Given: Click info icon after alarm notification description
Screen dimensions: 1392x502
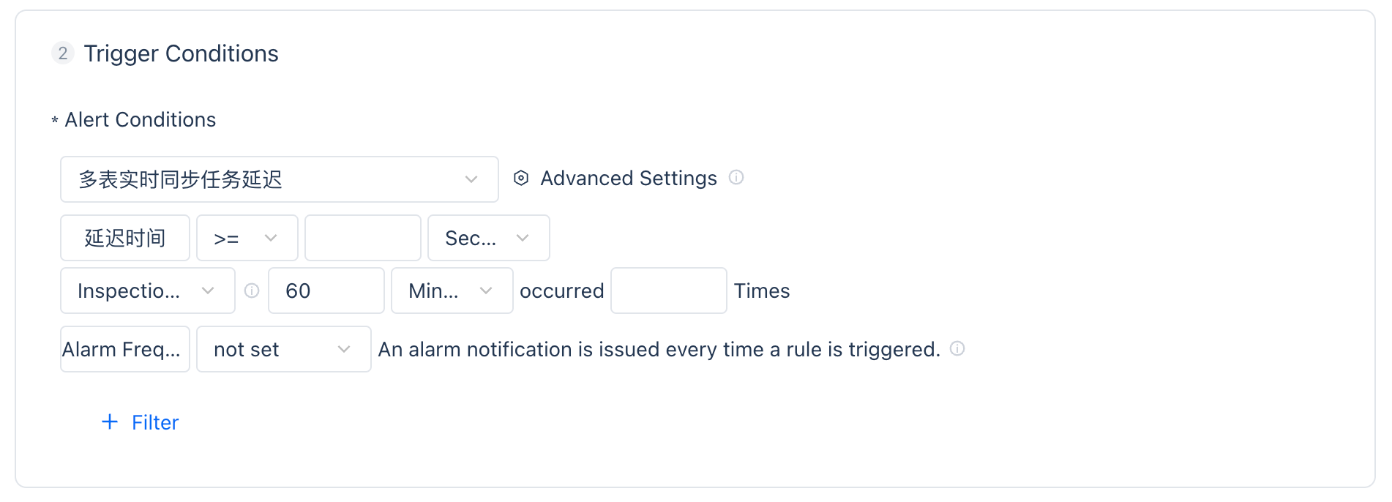Looking at the screenshot, I should click(x=957, y=348).
